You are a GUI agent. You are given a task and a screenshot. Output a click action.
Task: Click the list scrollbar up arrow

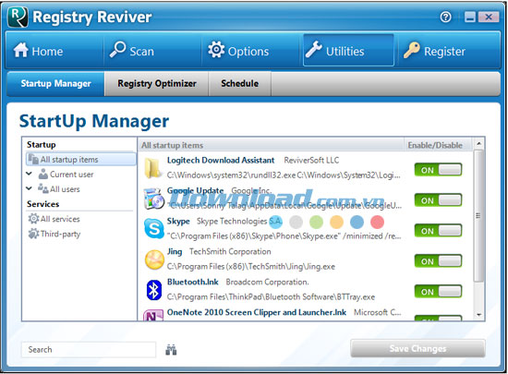coord(478,143)
